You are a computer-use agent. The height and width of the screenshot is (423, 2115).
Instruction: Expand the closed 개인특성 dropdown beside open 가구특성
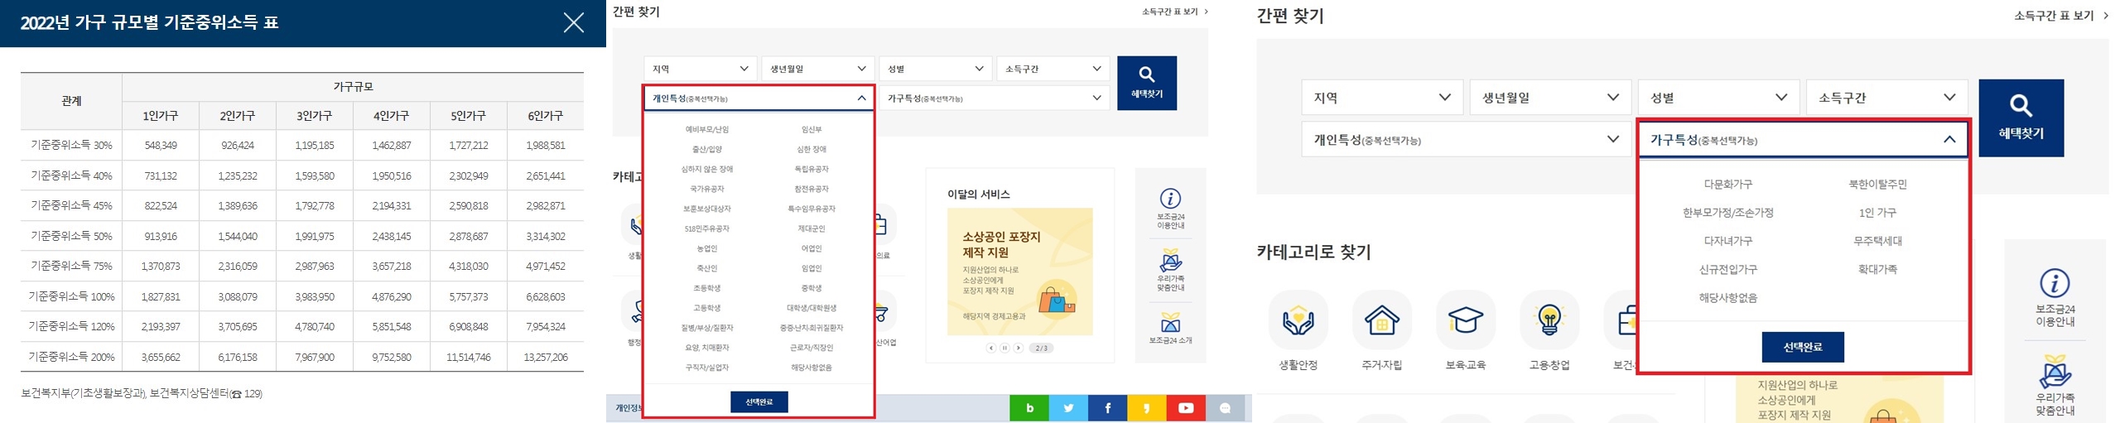click(x=1466, y=140)
